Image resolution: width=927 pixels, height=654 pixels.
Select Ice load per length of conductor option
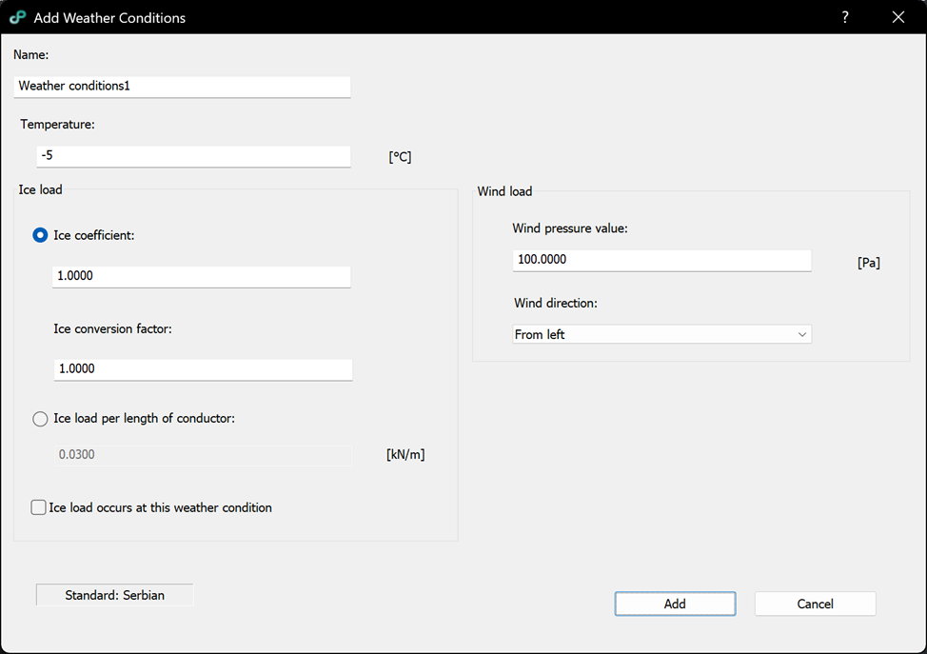pos(40,419)
